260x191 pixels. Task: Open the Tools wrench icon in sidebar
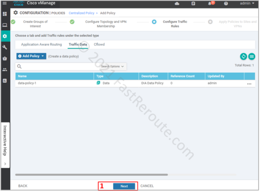tap(5, 47)
